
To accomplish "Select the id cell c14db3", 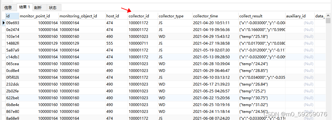I will 12,57.
